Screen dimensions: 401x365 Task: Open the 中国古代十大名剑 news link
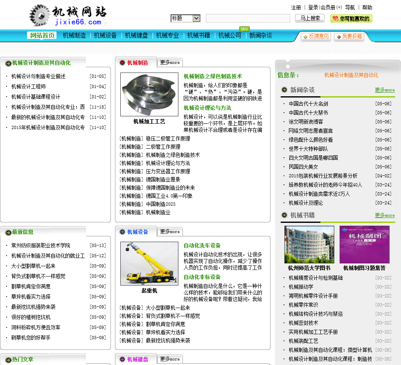coord(308,104)
